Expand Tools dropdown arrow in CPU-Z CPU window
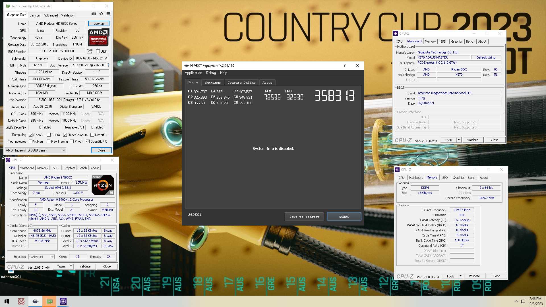 (71, 266)
